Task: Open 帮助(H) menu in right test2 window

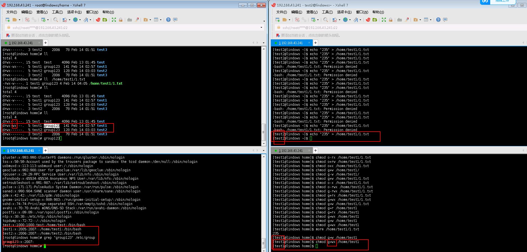Action: tap(378, 12)
